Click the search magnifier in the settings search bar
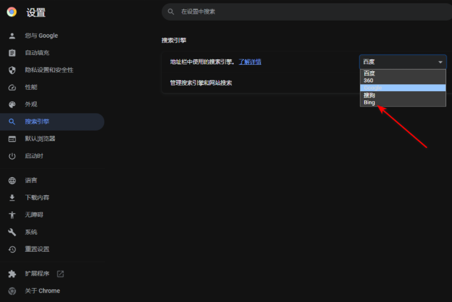This screenshot has width=452, height=302. 171,12
